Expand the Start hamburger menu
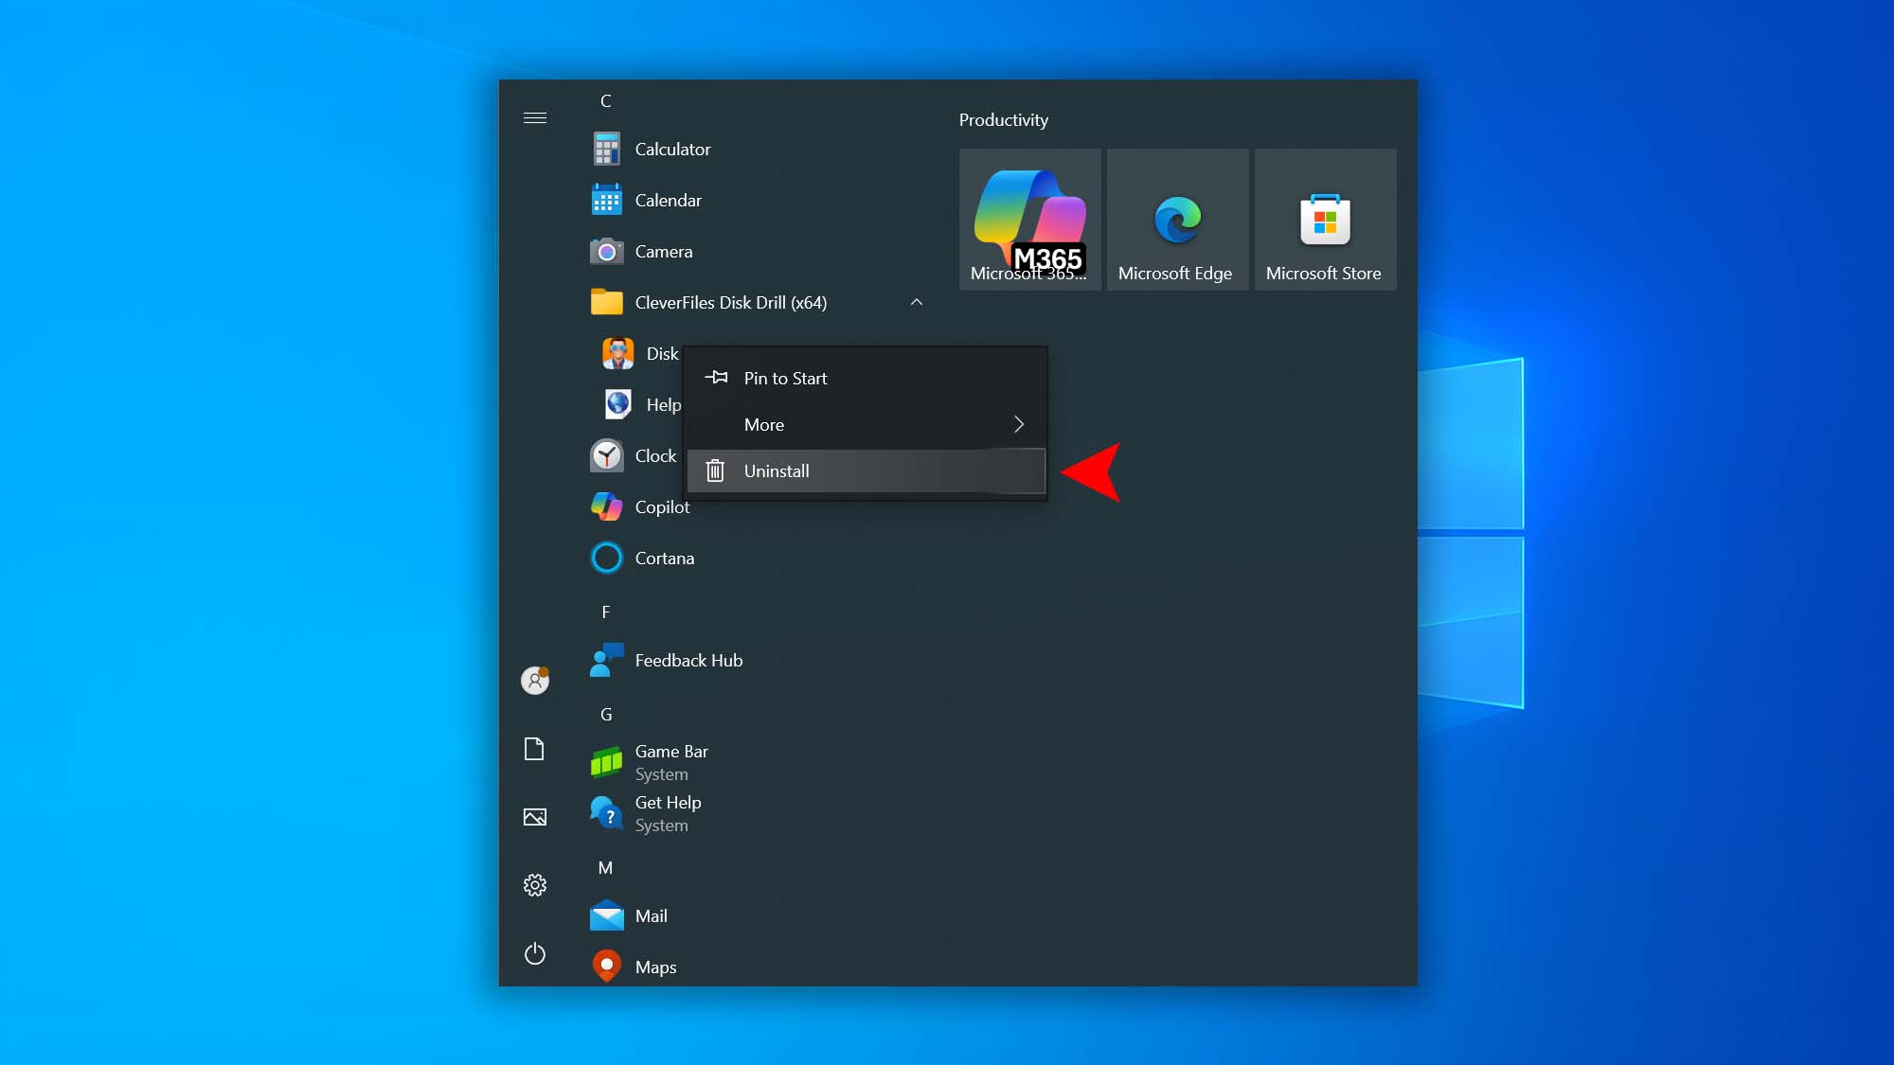This screenshot has height=1065, width=1894. coord(535,117)
